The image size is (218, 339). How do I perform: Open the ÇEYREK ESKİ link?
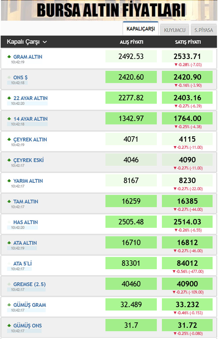coord(28,160)
